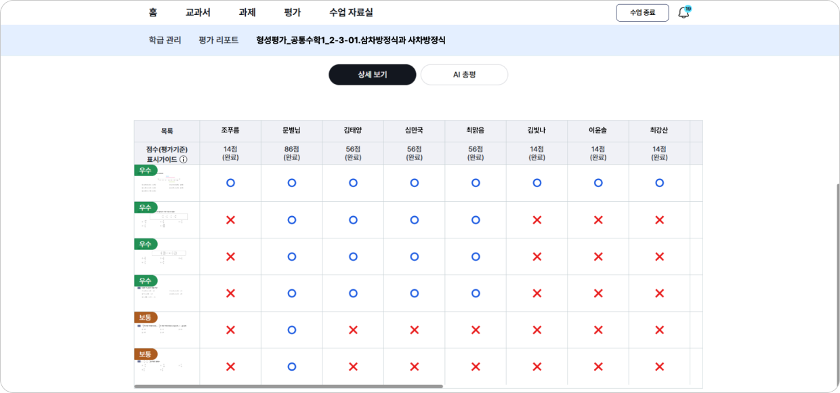Click the 수업 종료 button

tap(642, 13)
